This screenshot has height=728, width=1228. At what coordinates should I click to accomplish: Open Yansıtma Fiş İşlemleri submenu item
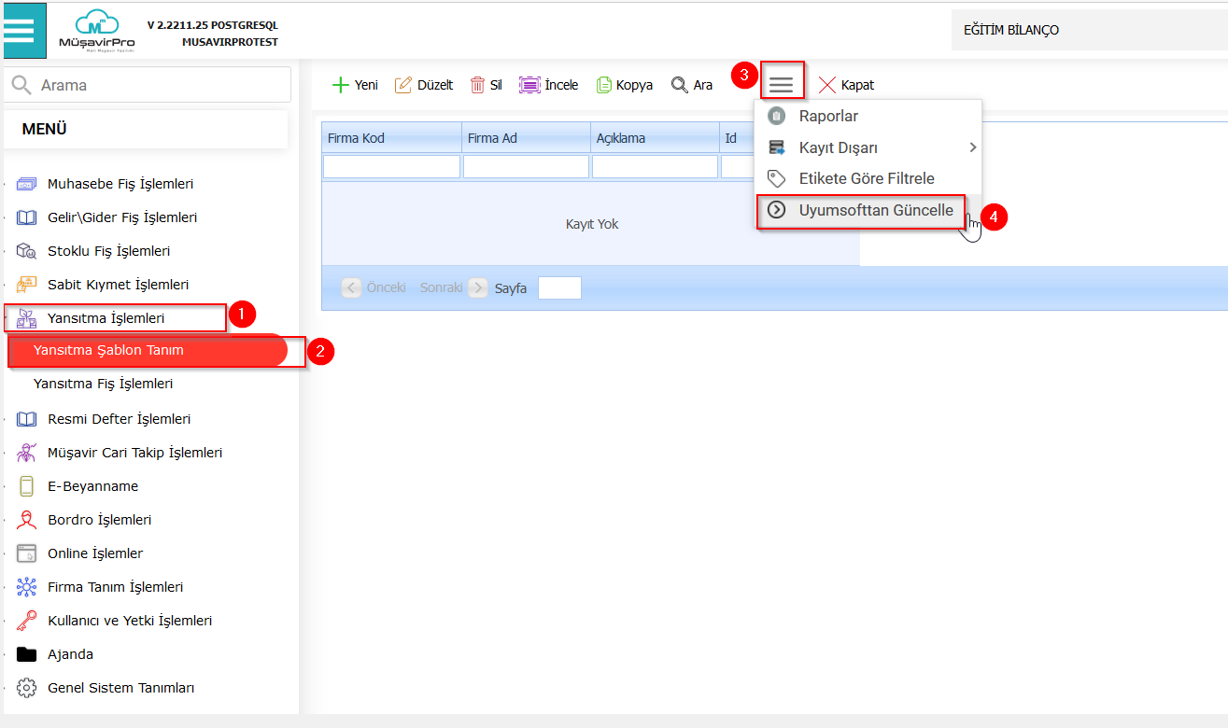(103, 384)
